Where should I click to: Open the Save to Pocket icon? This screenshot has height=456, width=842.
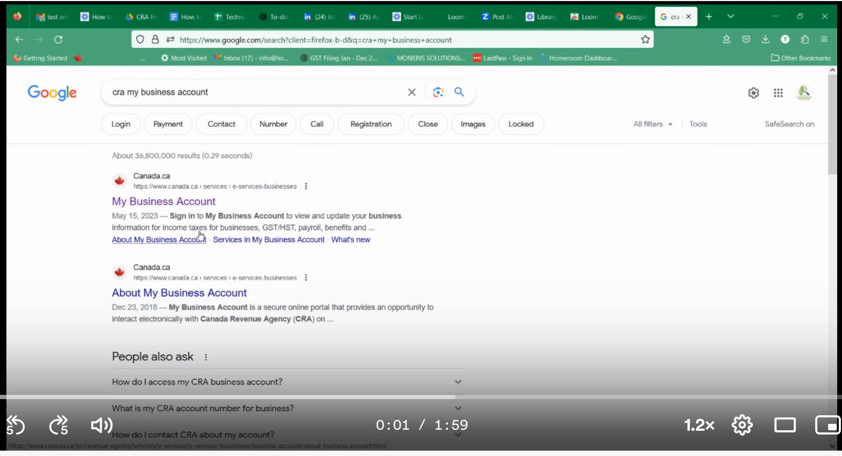click(746, 39)
